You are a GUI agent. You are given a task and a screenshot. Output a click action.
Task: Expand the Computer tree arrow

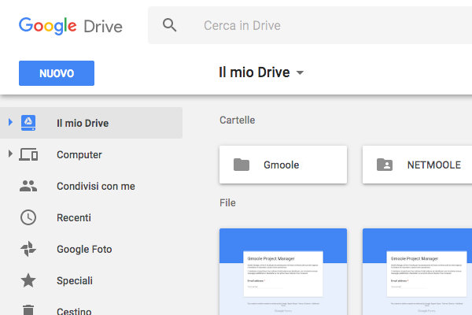[x=9, y=154]
